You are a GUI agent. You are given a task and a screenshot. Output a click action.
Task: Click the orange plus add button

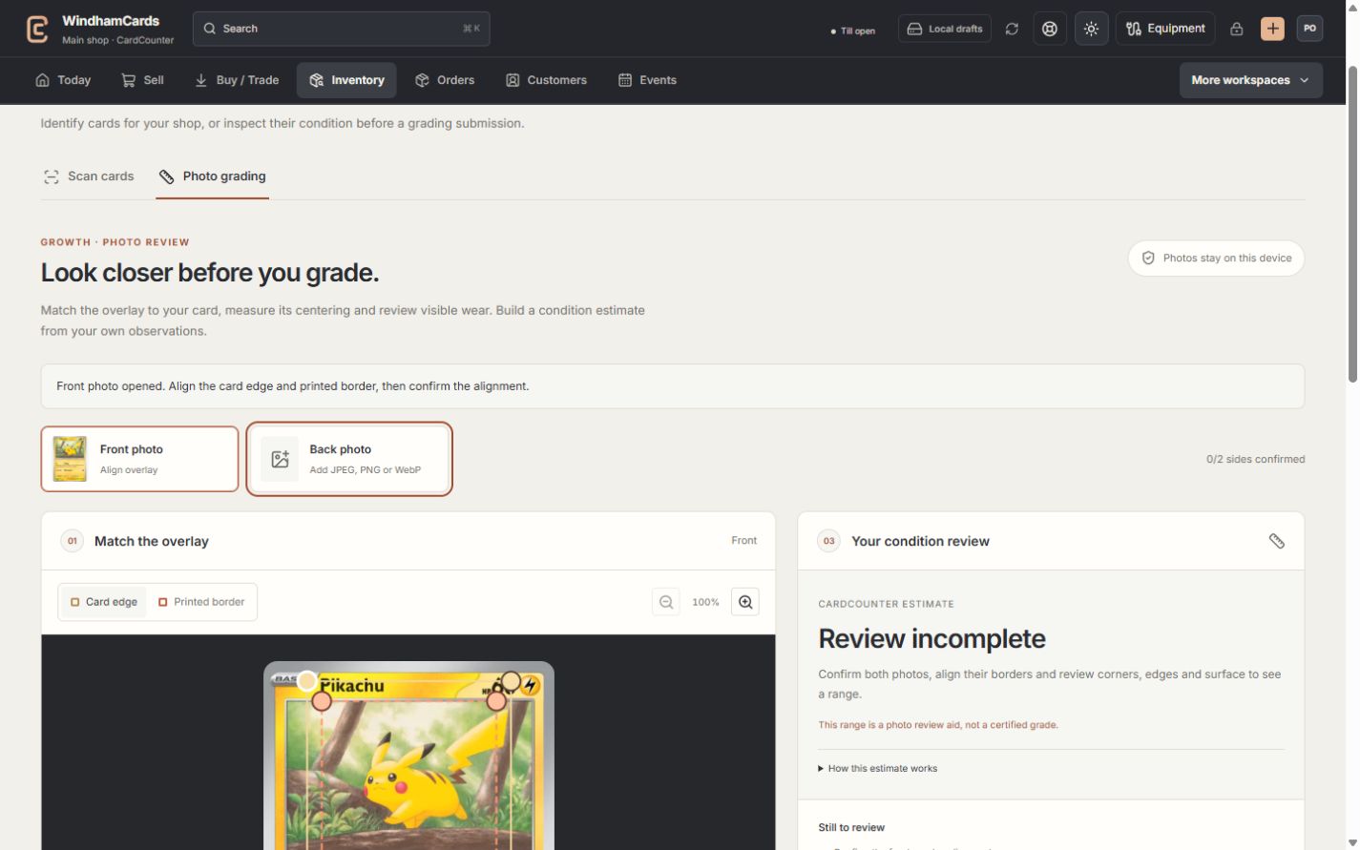click(x=1272, y=29)
